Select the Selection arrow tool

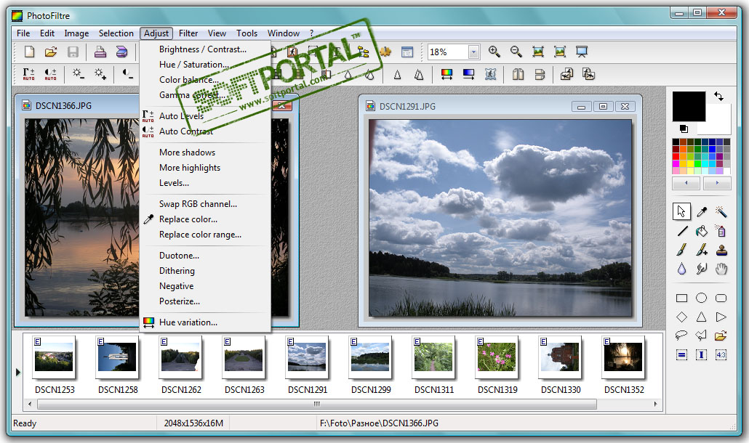coord(681,211)
